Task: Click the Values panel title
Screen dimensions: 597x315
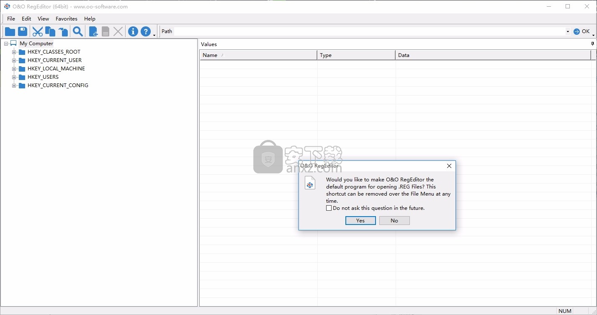Action: tap(209, 44)
